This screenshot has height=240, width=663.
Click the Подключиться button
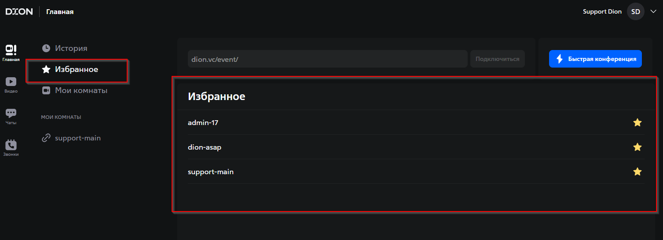[497, 59]
